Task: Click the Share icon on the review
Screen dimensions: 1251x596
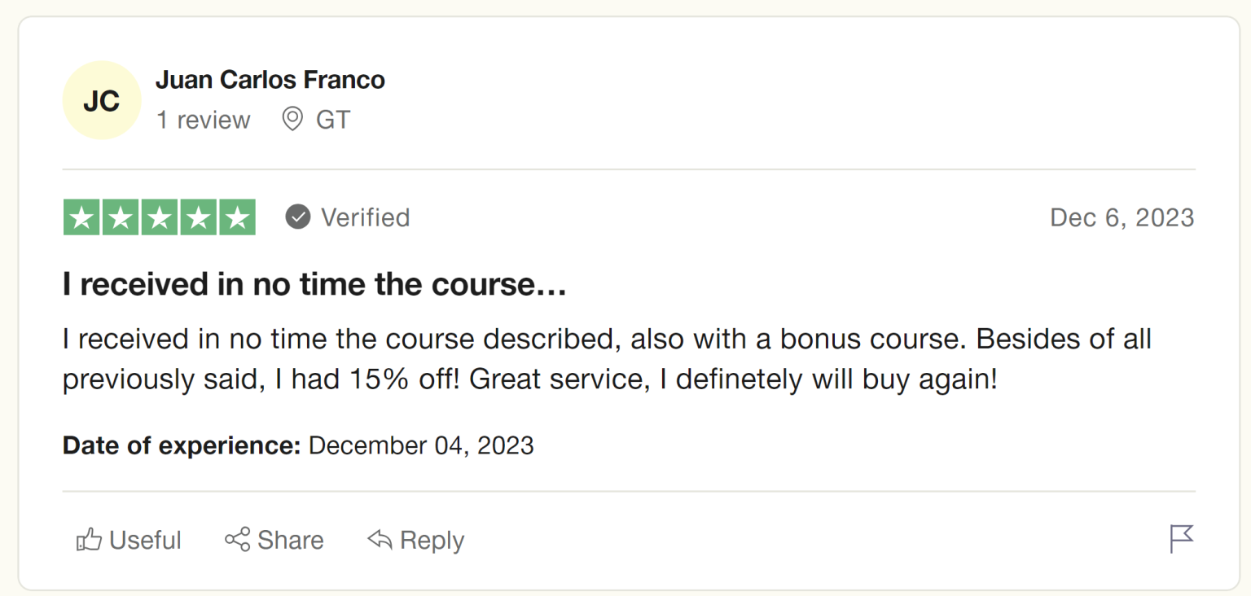Action: [x=236, y=539]
